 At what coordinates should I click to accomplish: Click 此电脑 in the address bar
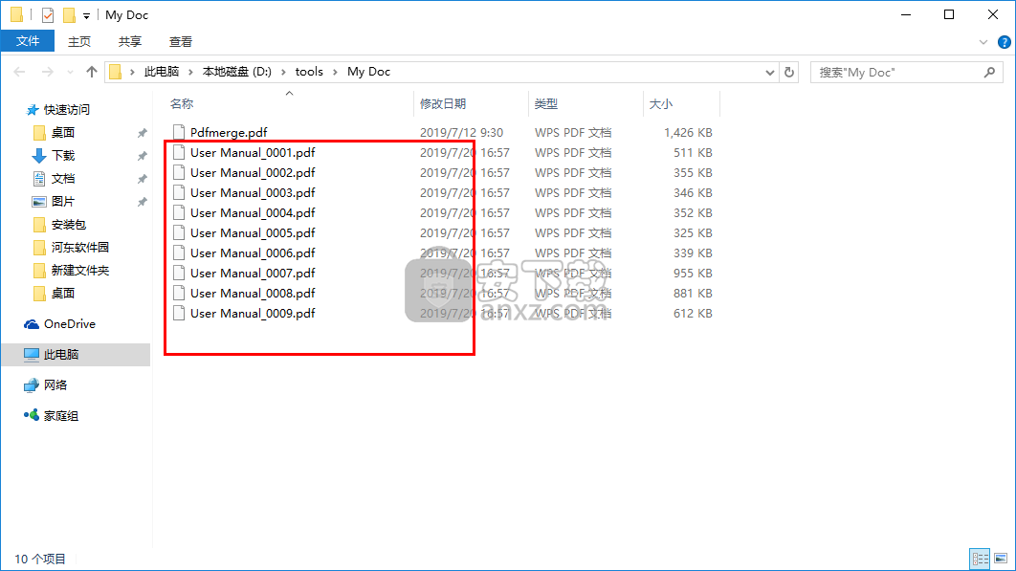click(x=162, y=72)
